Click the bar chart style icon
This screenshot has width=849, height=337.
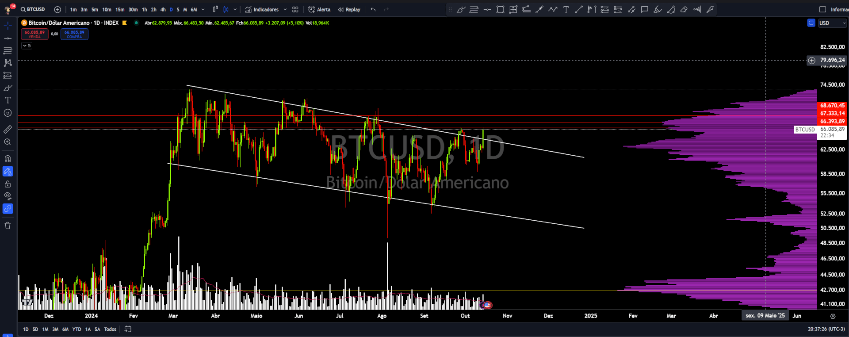pos(215,9)
